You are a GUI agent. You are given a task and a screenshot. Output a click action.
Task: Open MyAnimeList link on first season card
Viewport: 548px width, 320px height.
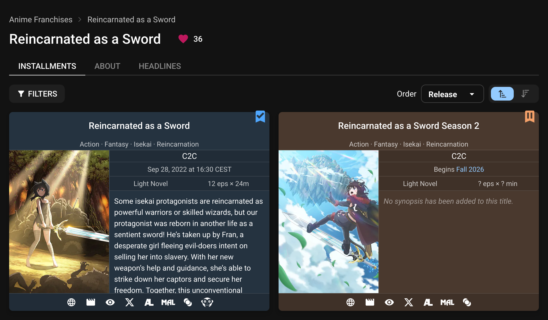tap(168, 302)
